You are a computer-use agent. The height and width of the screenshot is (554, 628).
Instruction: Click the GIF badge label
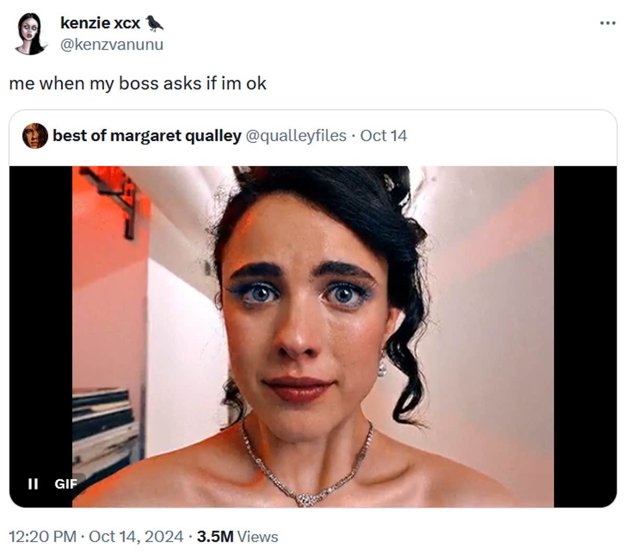(x=65, y=484)
